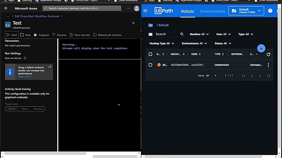
Task: Click the / Default folder breadcrumb
Action: (x=163, y=25)
